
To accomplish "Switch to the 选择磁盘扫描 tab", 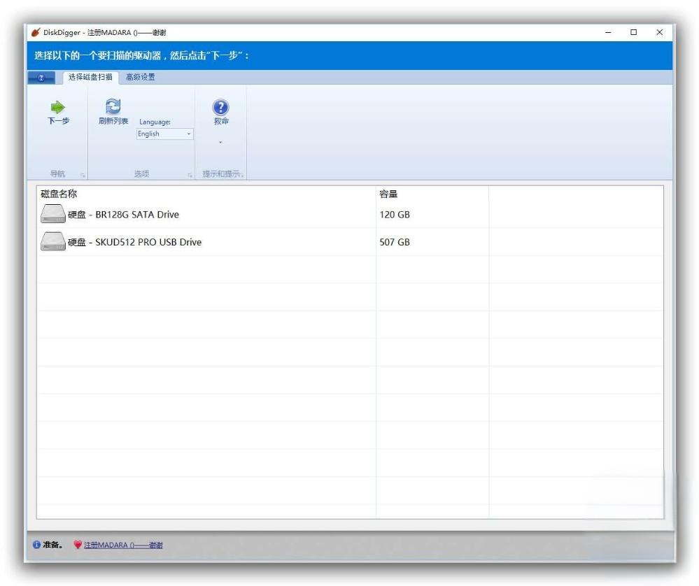I will click(x=90, y=77).
